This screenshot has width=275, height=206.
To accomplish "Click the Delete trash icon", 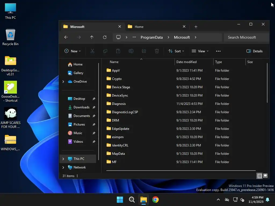I will tap(157, 51).
